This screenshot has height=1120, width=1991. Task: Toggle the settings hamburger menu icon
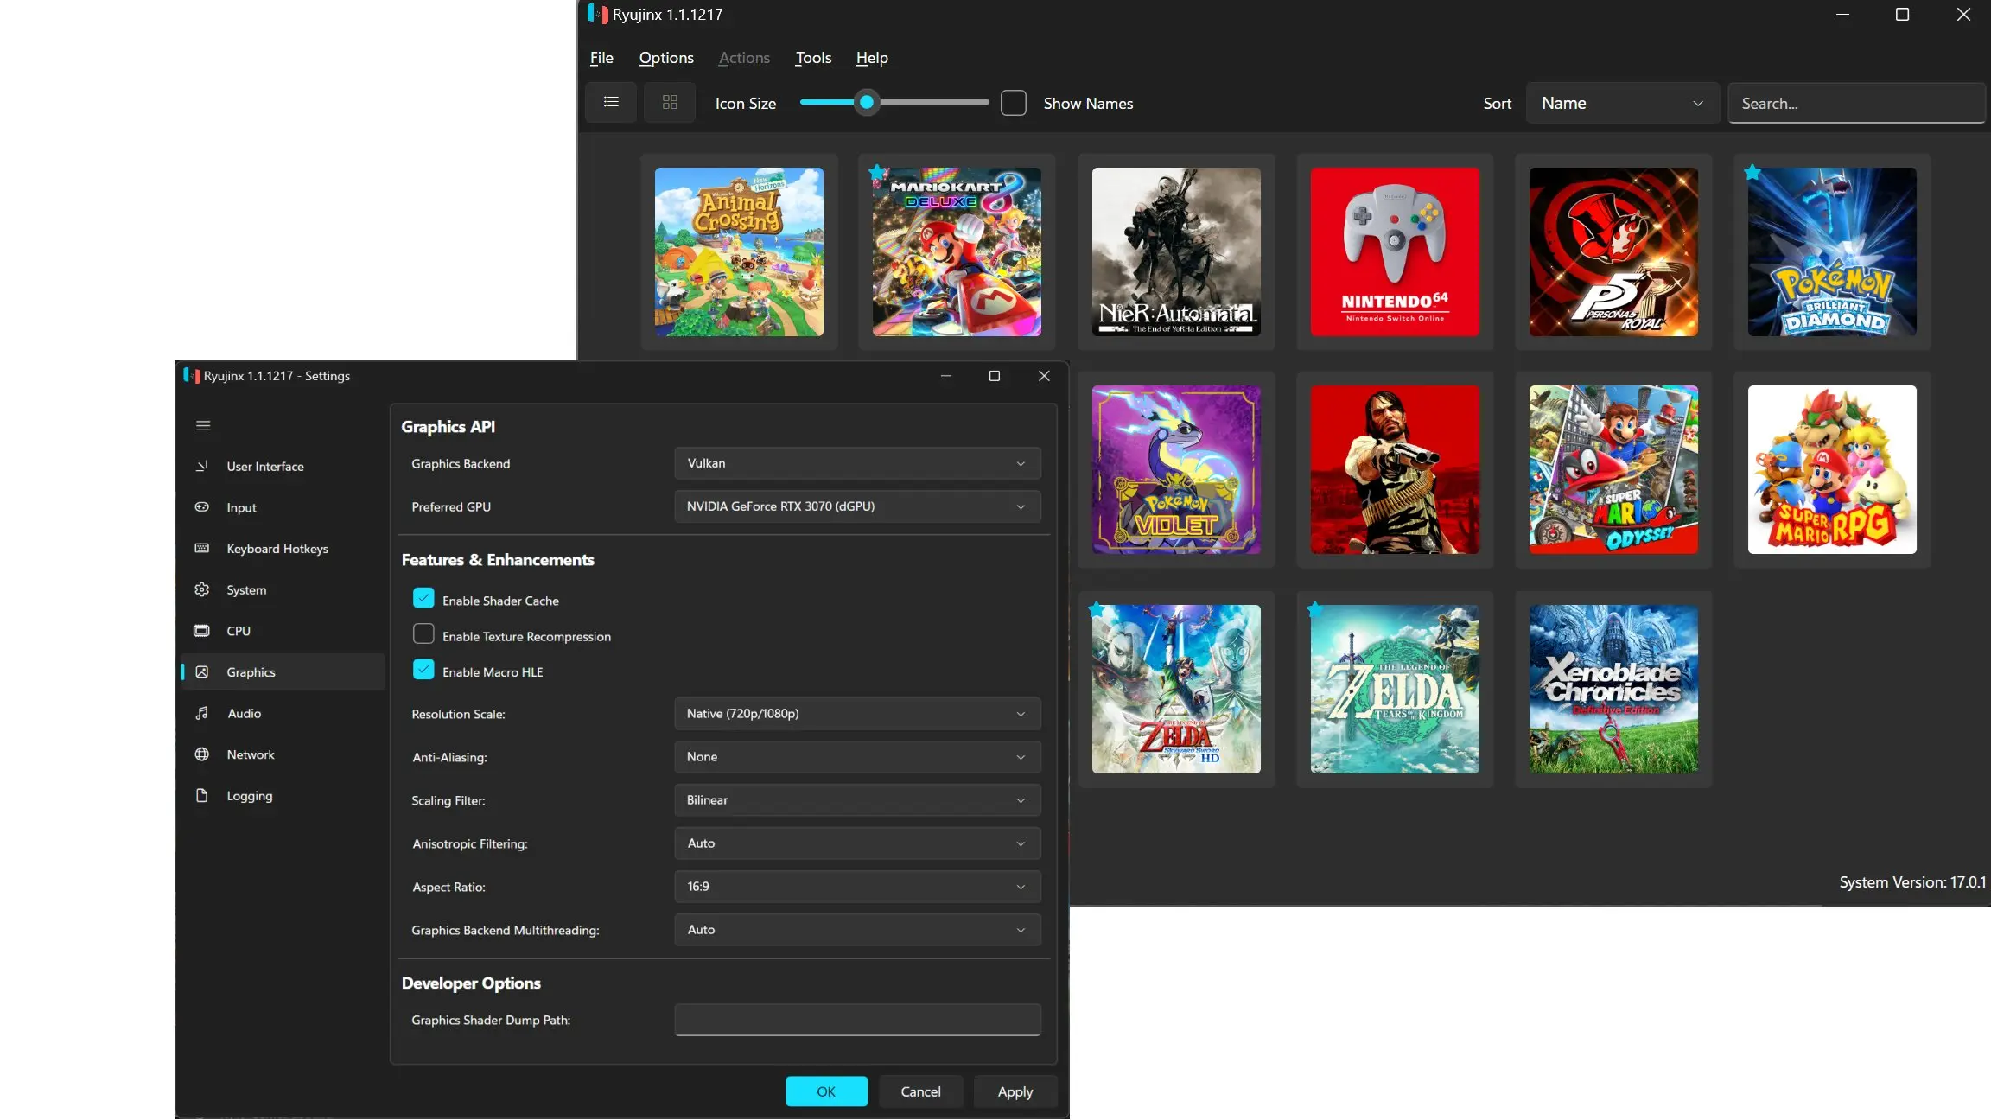[x=203, y=425]
